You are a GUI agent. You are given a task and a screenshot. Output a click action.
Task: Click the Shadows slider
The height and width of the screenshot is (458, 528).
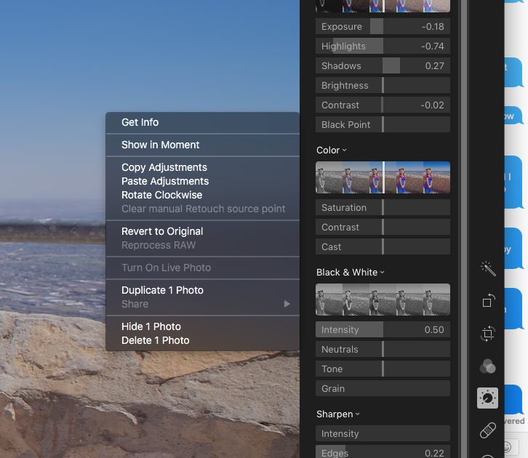pyautogui.click(x=383, y=65)
